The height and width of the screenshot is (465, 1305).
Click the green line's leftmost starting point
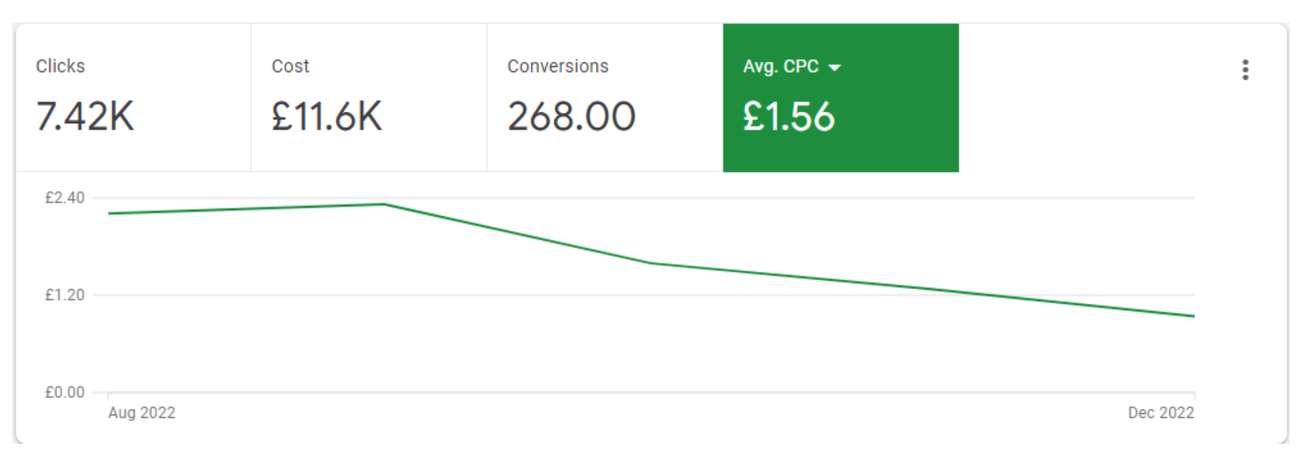(x=109, y=213)
